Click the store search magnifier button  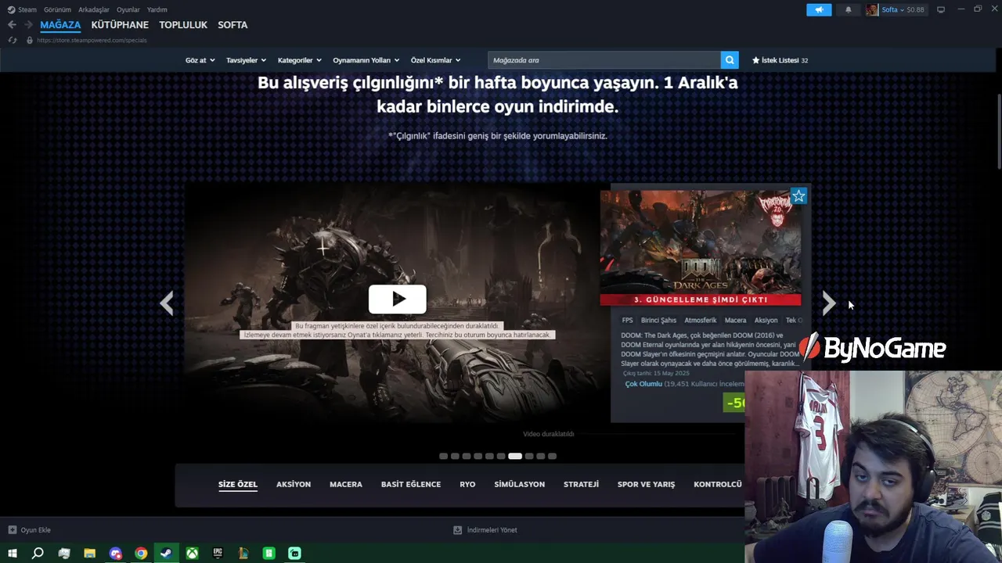[x=730, y=60]
